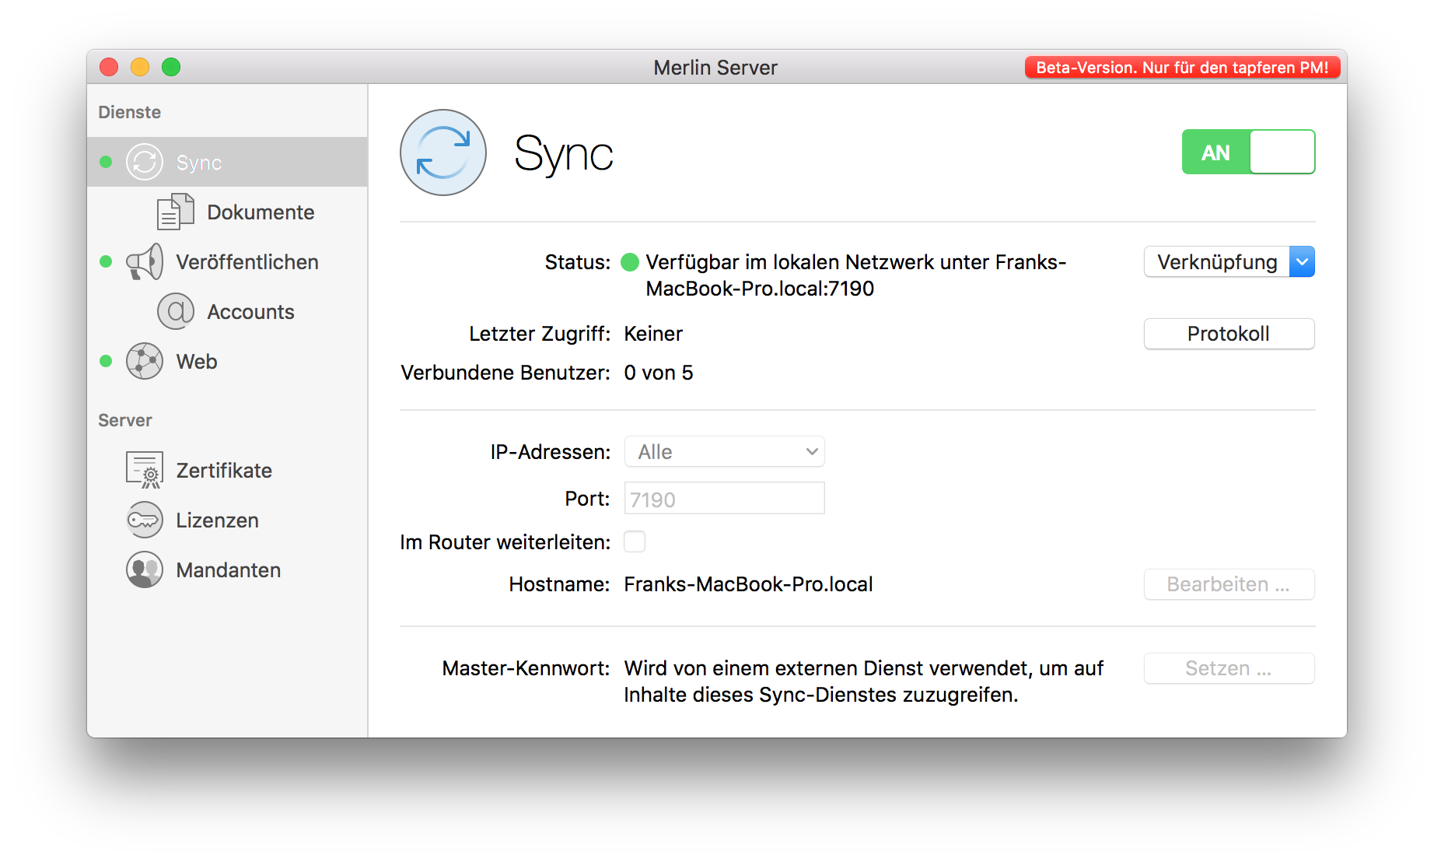Screen dimensions: 1434x862
Task: Click the Mandanten users icon
Action: coord(145,569)
